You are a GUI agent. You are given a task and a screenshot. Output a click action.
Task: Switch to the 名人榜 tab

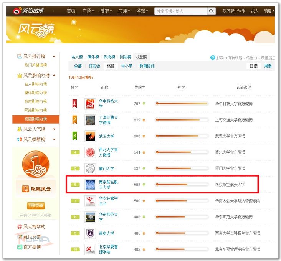pyautogui.click(x=77, y=57)
